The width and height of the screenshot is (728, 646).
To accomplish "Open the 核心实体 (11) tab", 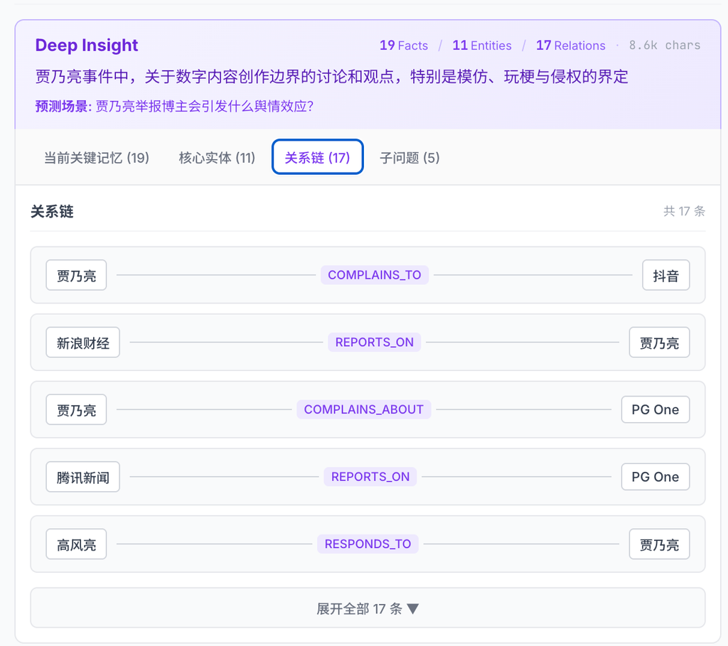I will [x=217, y=158].
